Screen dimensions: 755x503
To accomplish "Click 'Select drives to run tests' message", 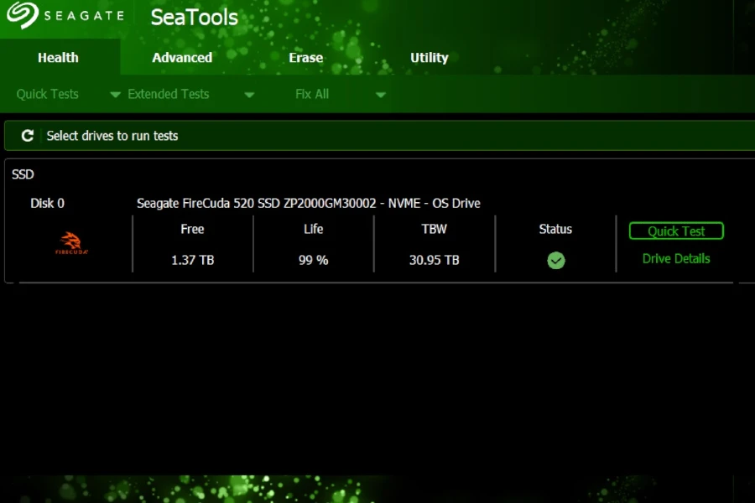I will pyautogui.click(x=112, y=136).
